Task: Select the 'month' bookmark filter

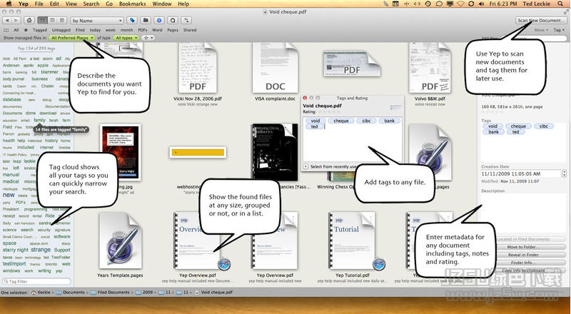Action: 127,30
